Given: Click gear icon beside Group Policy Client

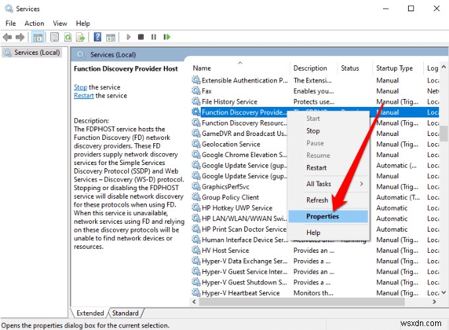Looking at the screenshot, I should [x=196, y=197].
